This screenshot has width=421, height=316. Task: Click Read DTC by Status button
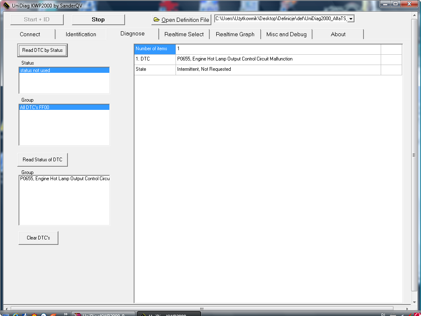point(42,50)
